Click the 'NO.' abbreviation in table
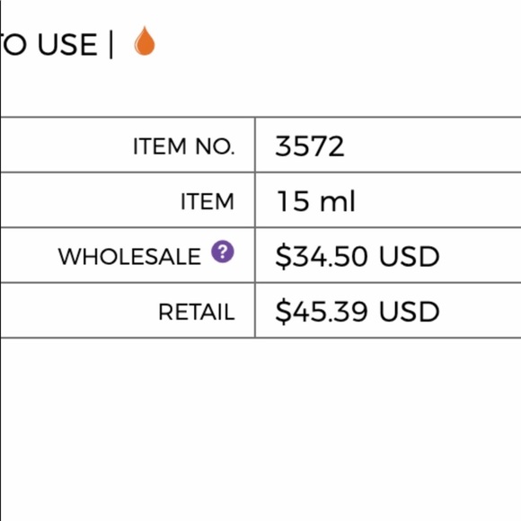This screenshot has width=521, height=521. (215, 146)
